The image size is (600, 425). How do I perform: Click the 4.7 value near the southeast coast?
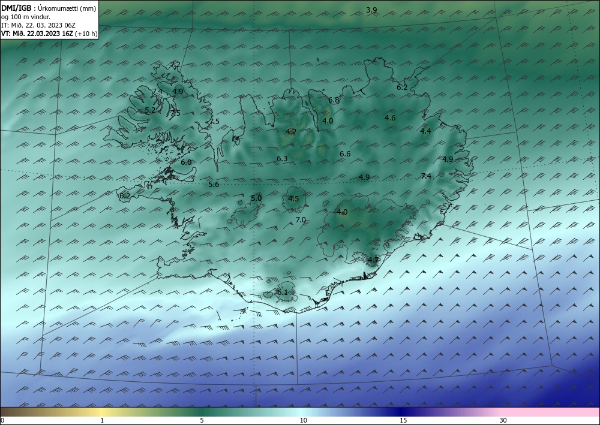(x=373, y=260)
